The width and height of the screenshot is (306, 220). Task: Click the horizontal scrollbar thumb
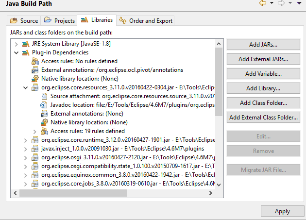click(x=73, y=193)
